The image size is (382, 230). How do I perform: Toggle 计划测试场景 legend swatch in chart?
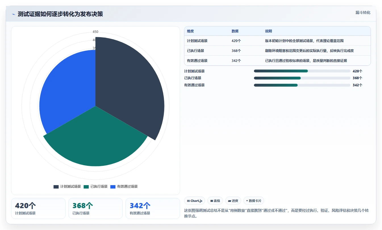56,187
